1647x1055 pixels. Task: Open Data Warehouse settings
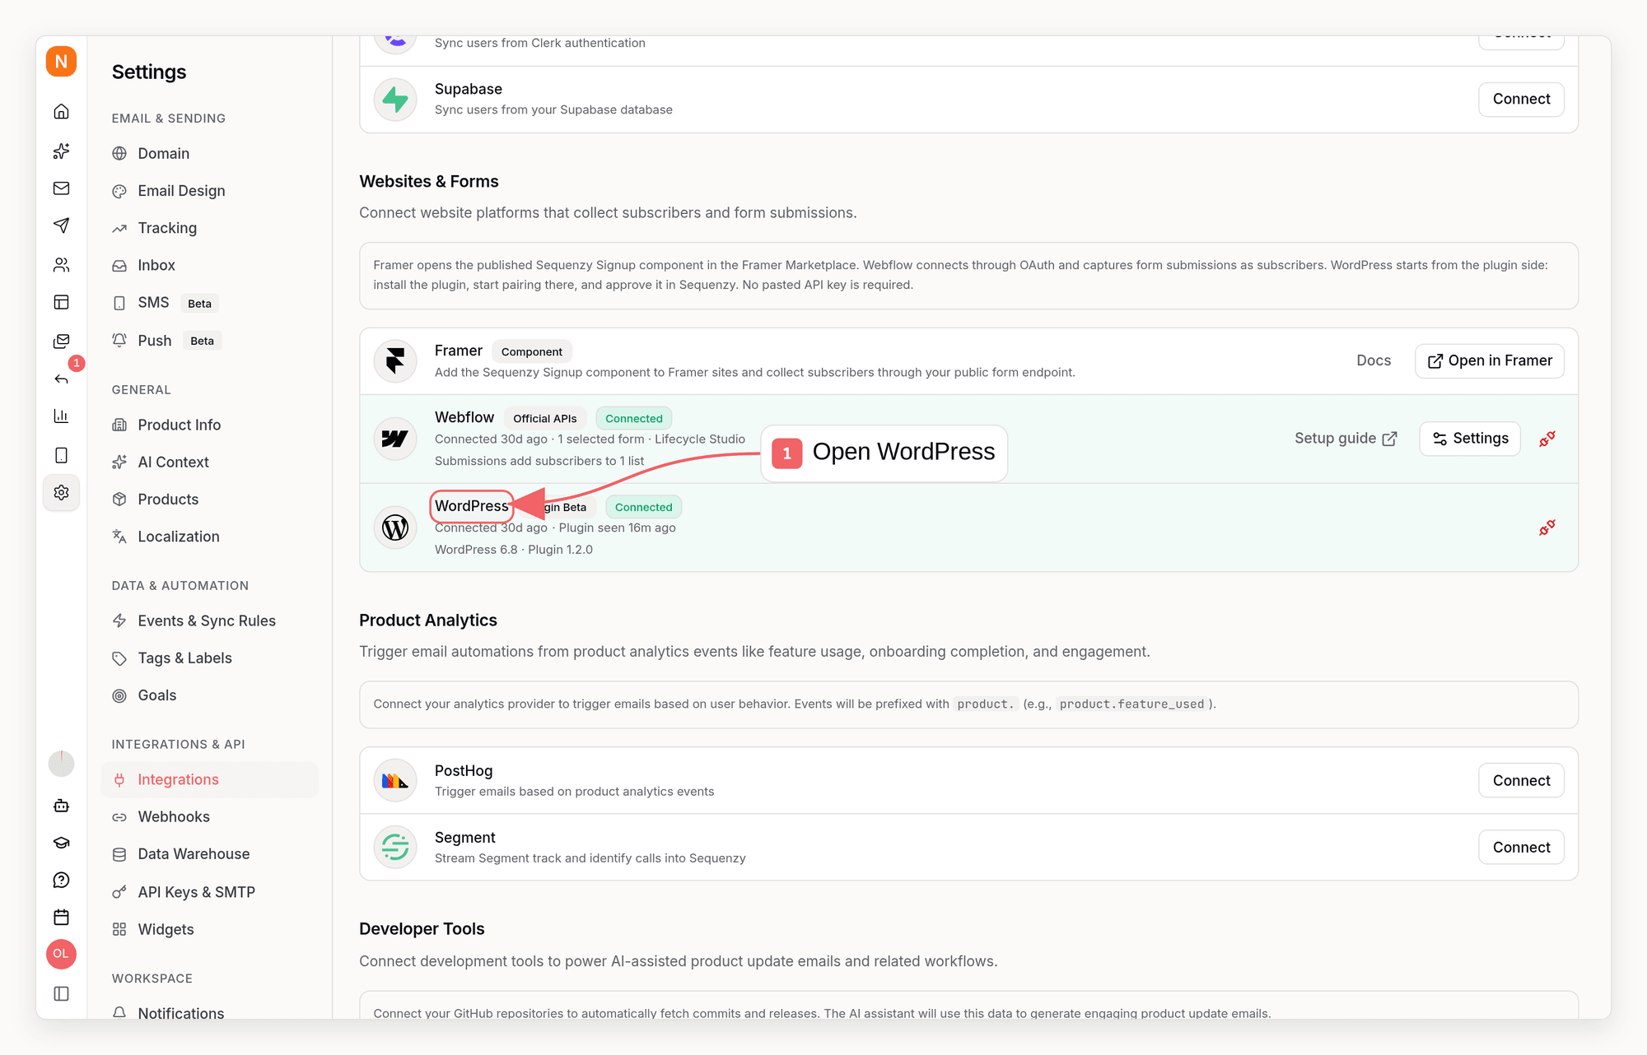click(209, 854)
